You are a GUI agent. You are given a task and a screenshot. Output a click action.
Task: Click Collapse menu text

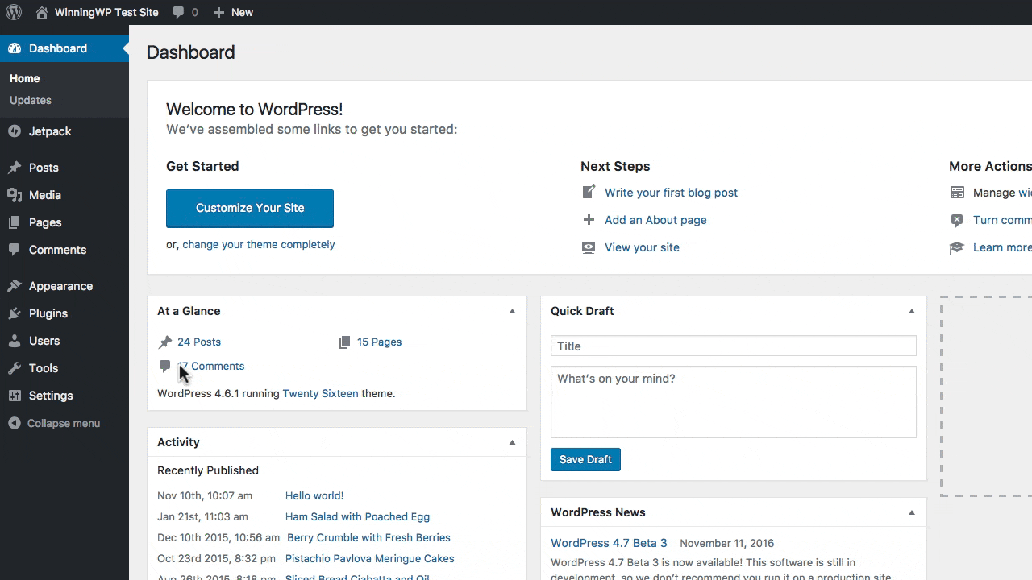pyautogui.click(x=64, y=423)
